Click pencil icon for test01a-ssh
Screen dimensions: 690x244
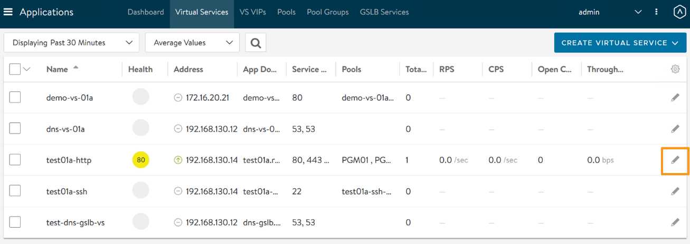pos(675,191)
